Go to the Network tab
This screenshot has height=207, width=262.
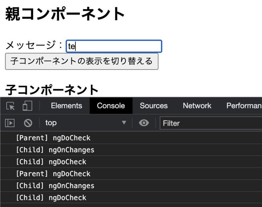point(197,106)
